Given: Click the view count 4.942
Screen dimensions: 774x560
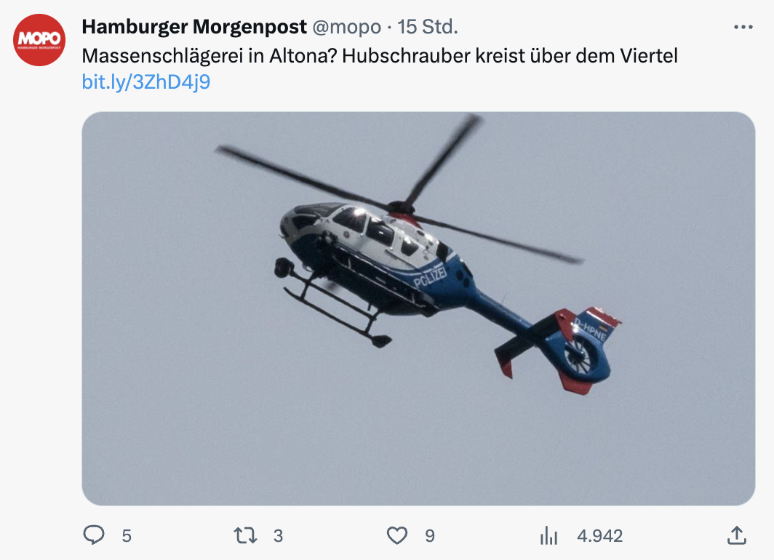Looking at the screenshot, I should coord(599,536).
